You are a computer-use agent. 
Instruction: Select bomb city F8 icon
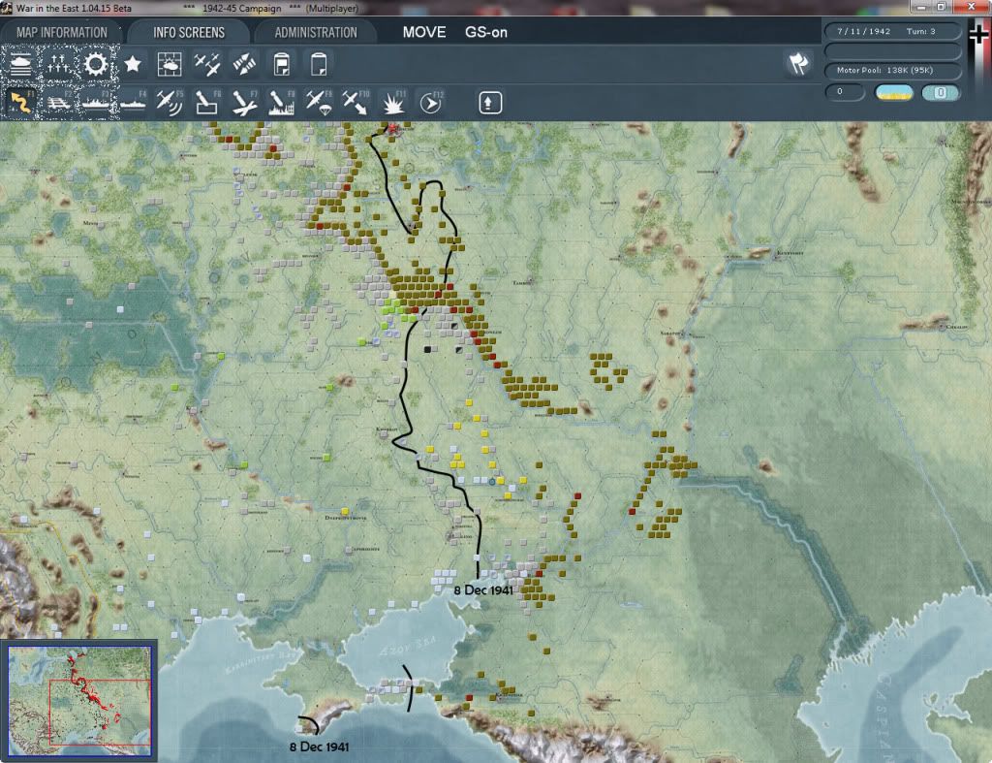coord(282,102)
